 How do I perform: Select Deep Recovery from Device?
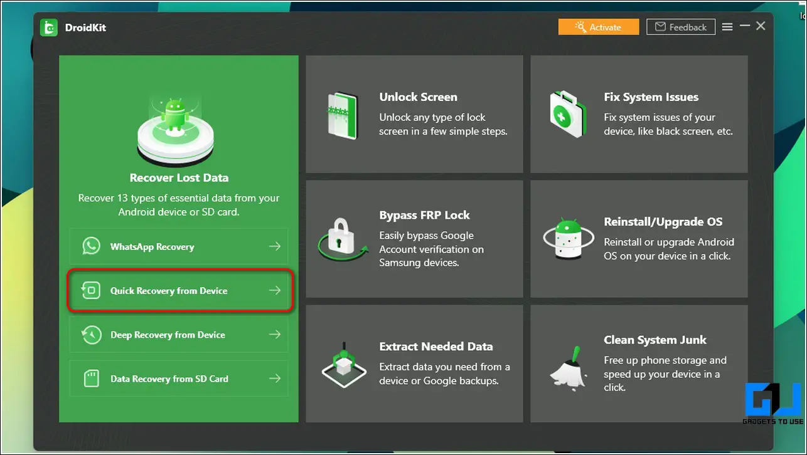pyautogui.click(x=179, y=335)
